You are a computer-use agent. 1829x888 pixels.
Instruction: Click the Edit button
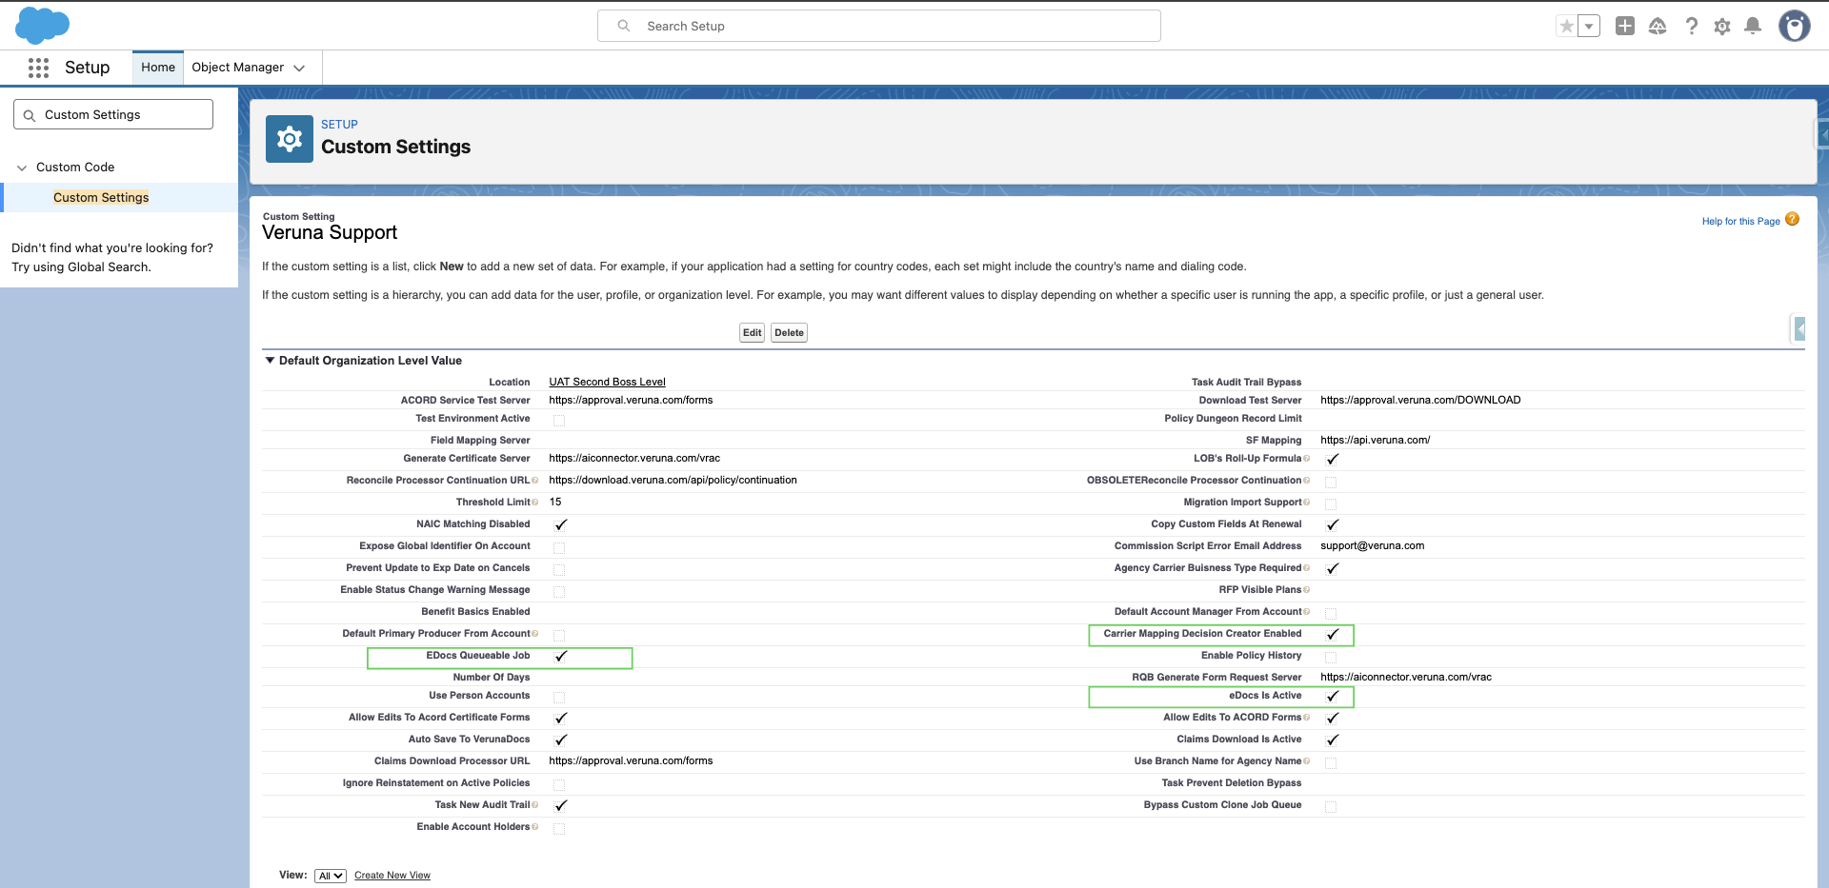pos(753,333)
